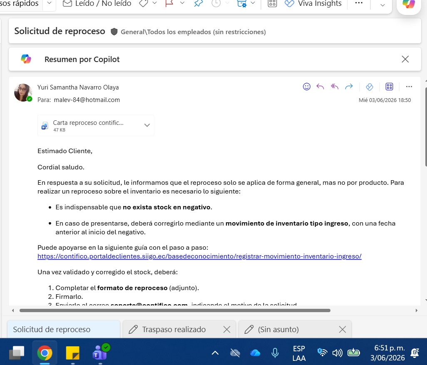Open the snooze options dropdown
The height and width of the screenshot is (365, 427).
coord(227,3)
